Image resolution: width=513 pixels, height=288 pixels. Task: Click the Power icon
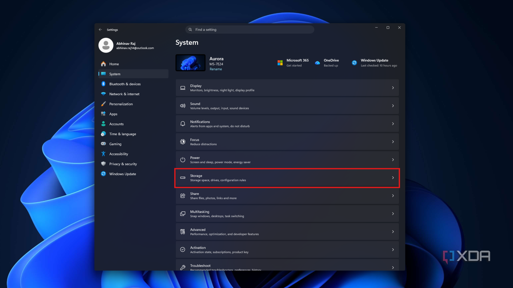[183, 160]
